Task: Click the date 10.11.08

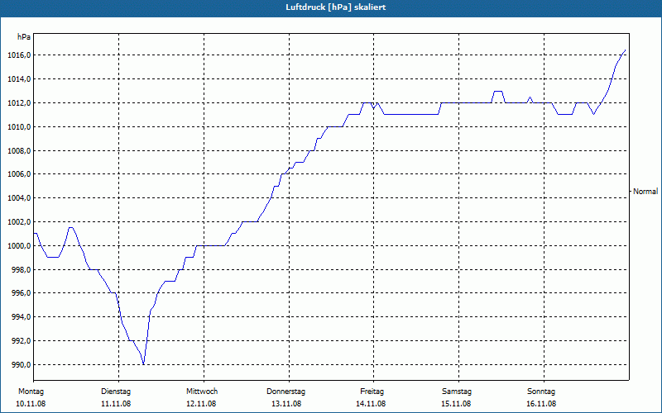Action: [x=31, y=404]
